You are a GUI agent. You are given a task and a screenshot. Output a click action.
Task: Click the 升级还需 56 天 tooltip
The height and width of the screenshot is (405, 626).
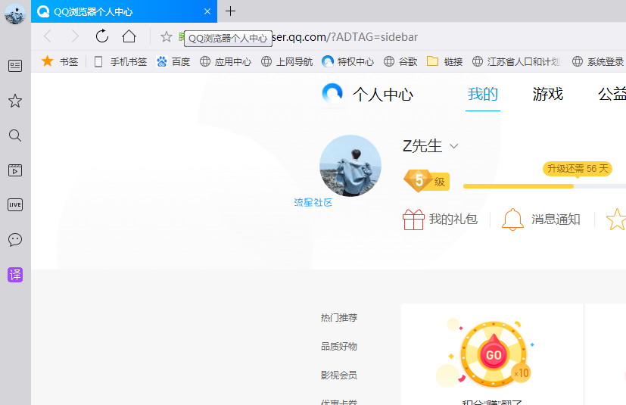pos(578,169)
